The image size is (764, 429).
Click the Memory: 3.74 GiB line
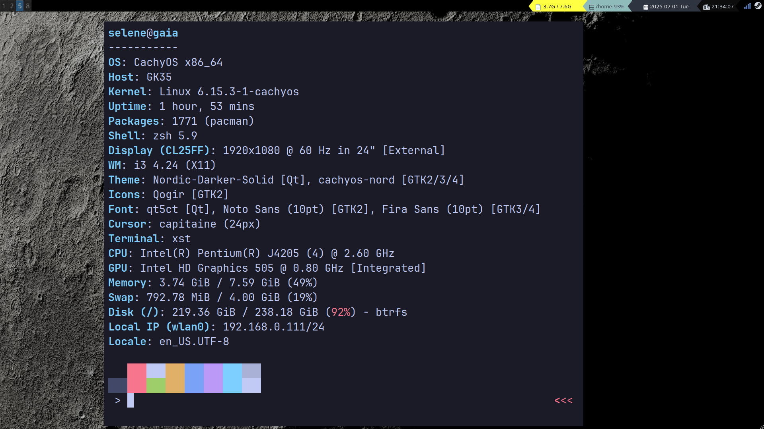(x=213, y=283)
